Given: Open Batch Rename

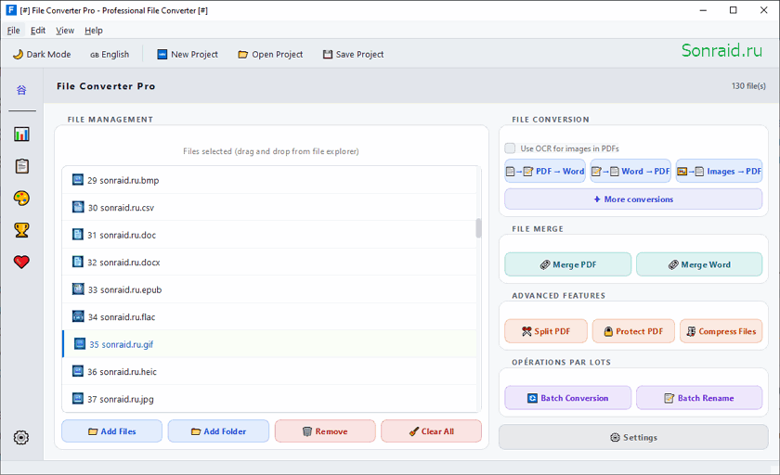Looking at the screenshot, I should click(x=699, y=397).
